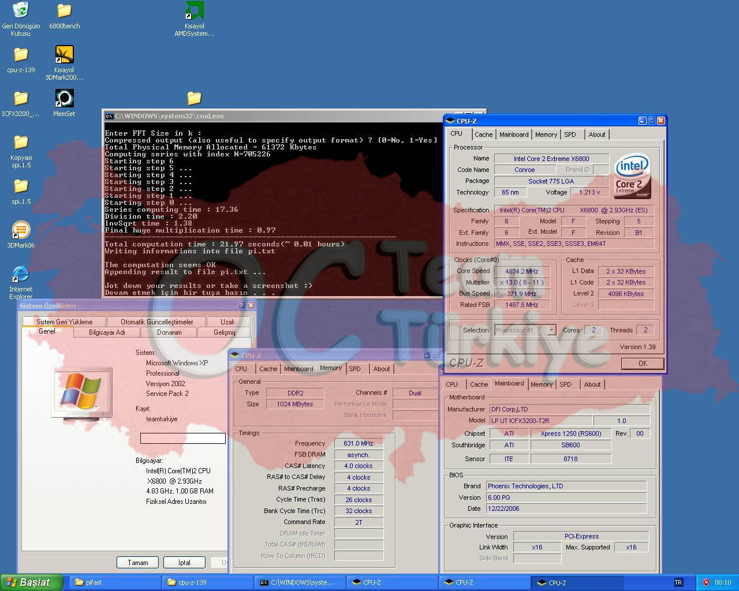Viewport: 739px width, 591px height.
Task: Open Mainboard tab in top CPU-Z window
Action: point(514,134)
